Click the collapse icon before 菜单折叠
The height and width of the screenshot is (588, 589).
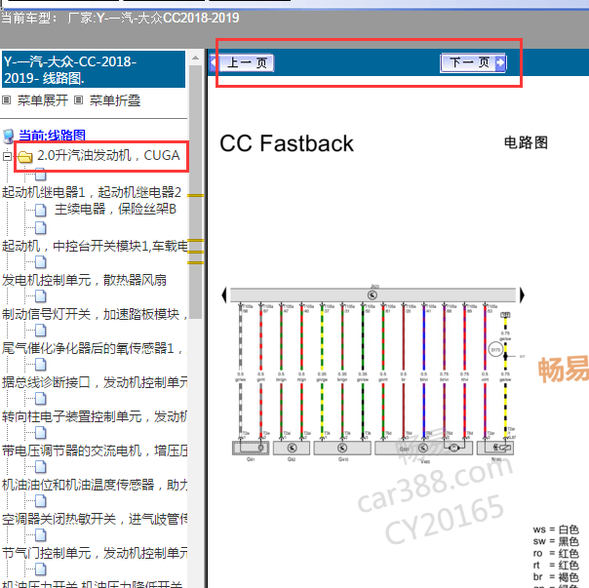(78, 100)
